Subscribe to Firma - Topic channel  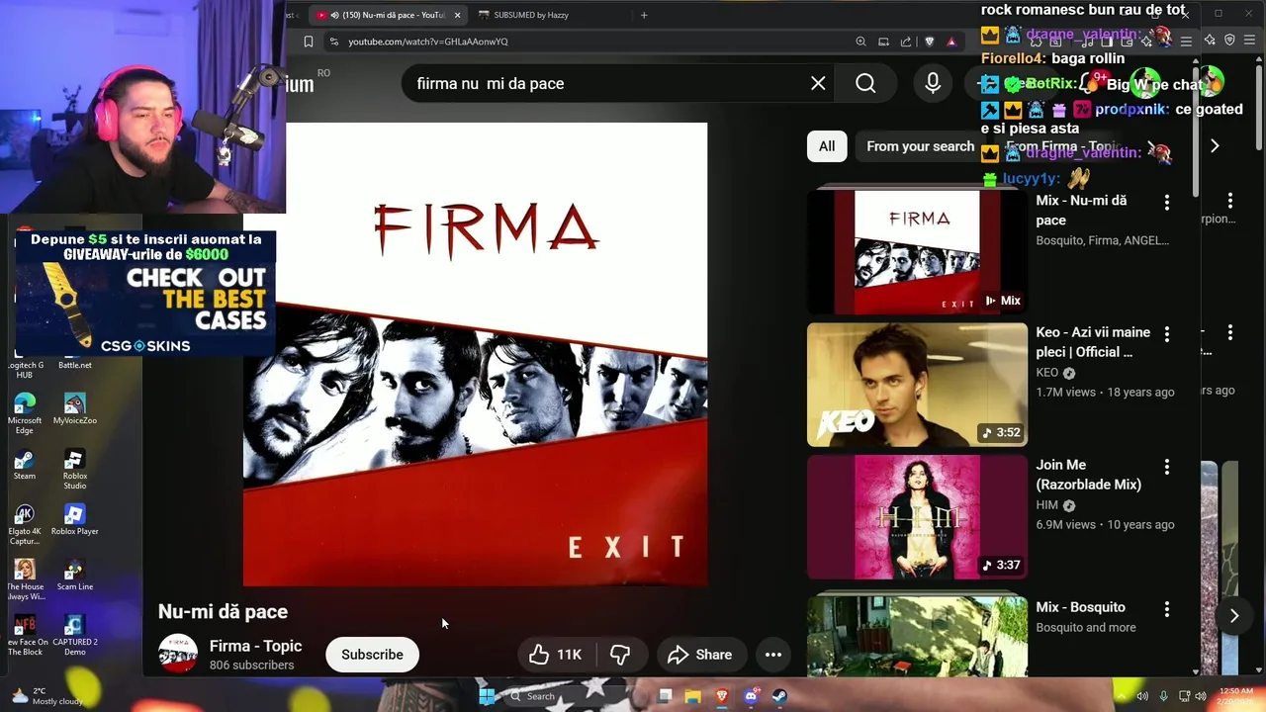372,655
